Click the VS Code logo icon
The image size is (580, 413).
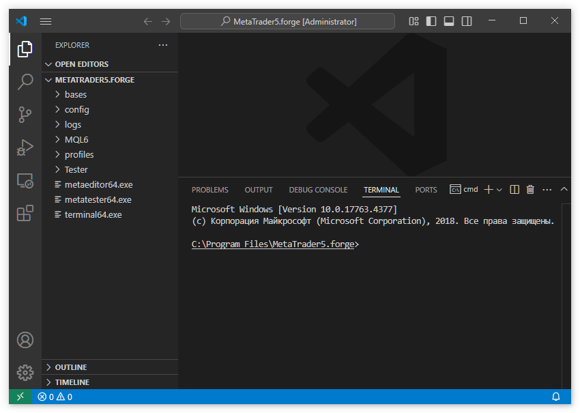pos(21,21)
